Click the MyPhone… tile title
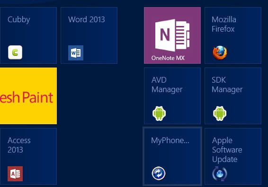Screen dimensions: 268x187 tap(170, 141)
